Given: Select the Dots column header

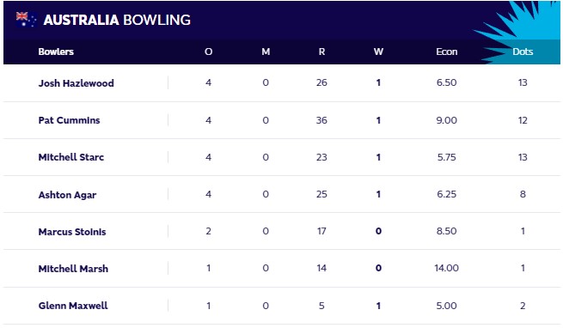Looking at the screenshot, I should pyautogui.click(x=523, y=52).
